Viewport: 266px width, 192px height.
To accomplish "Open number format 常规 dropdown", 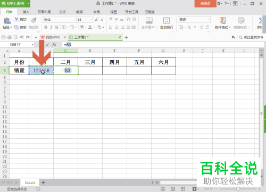I will [209, 20].
